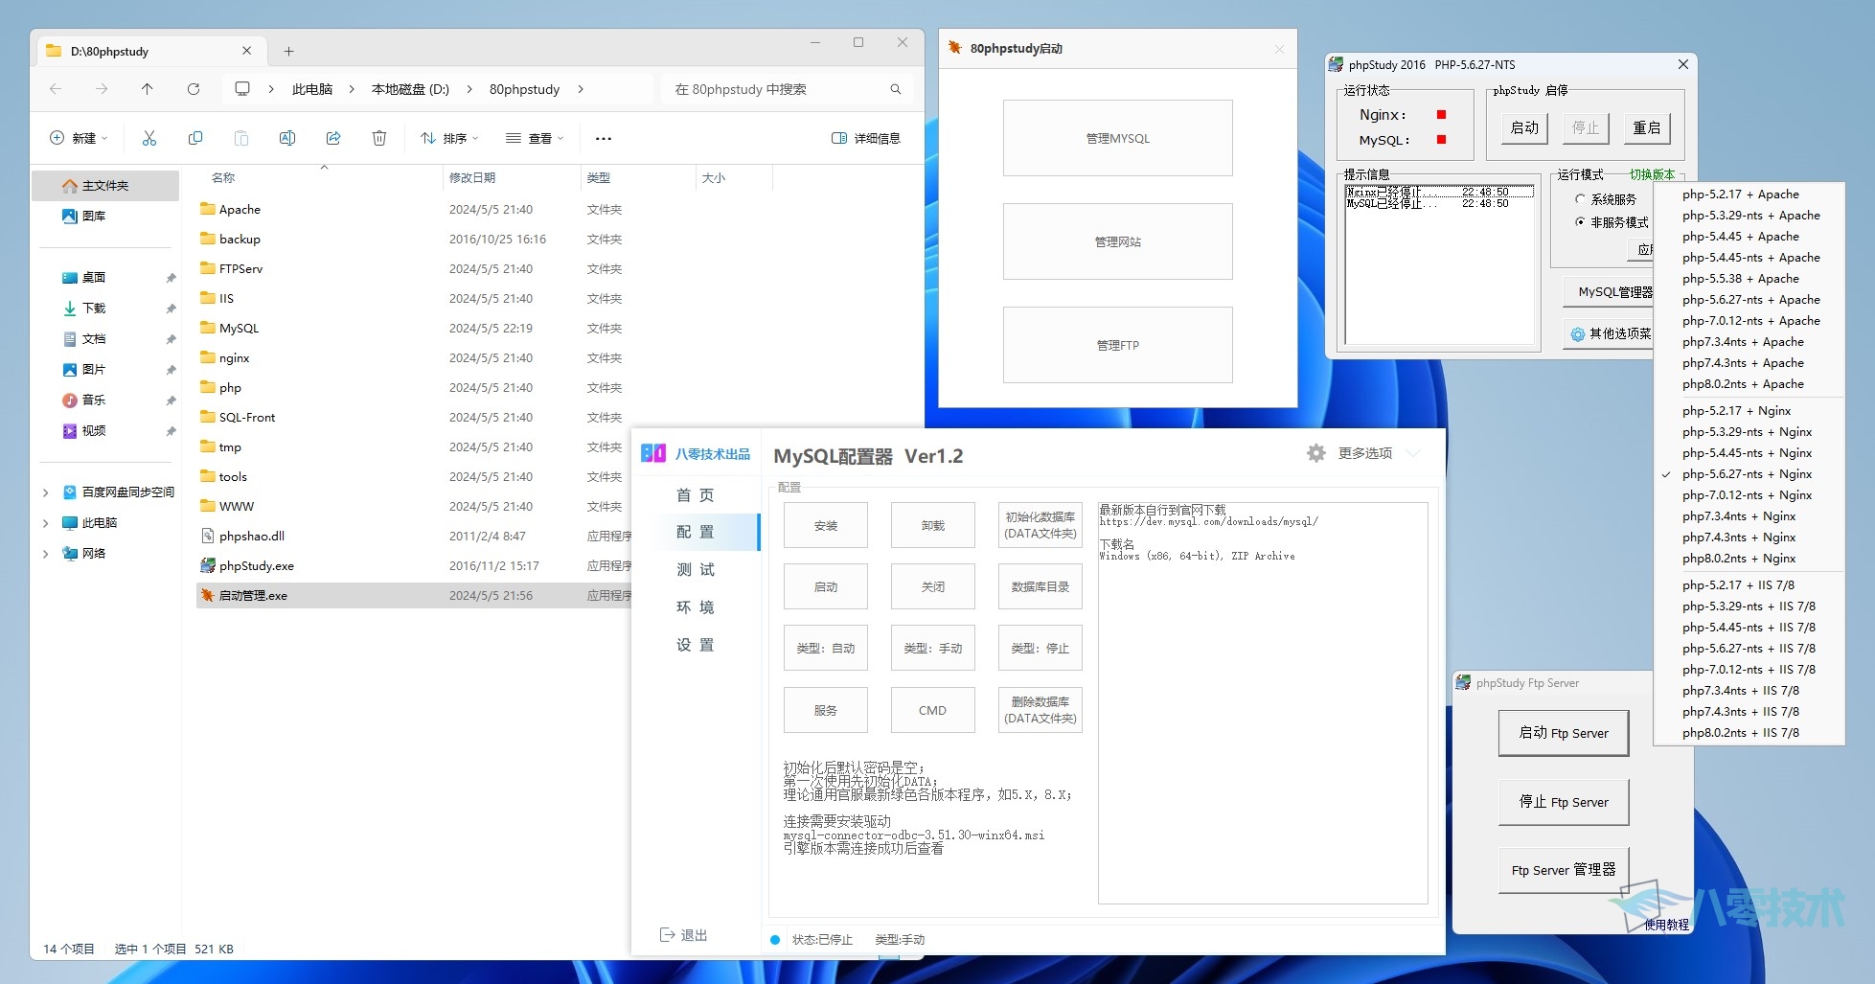Select the 非服务模式 radio button
The height and width of the screenshot is (984, 1875).
pos(1580,221)
